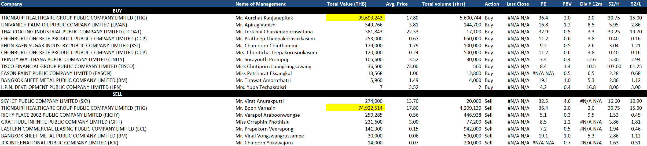Click the BUY section heading
This screenshot has width=647, height=146.
pyautogui.click(x=117, y=11)
